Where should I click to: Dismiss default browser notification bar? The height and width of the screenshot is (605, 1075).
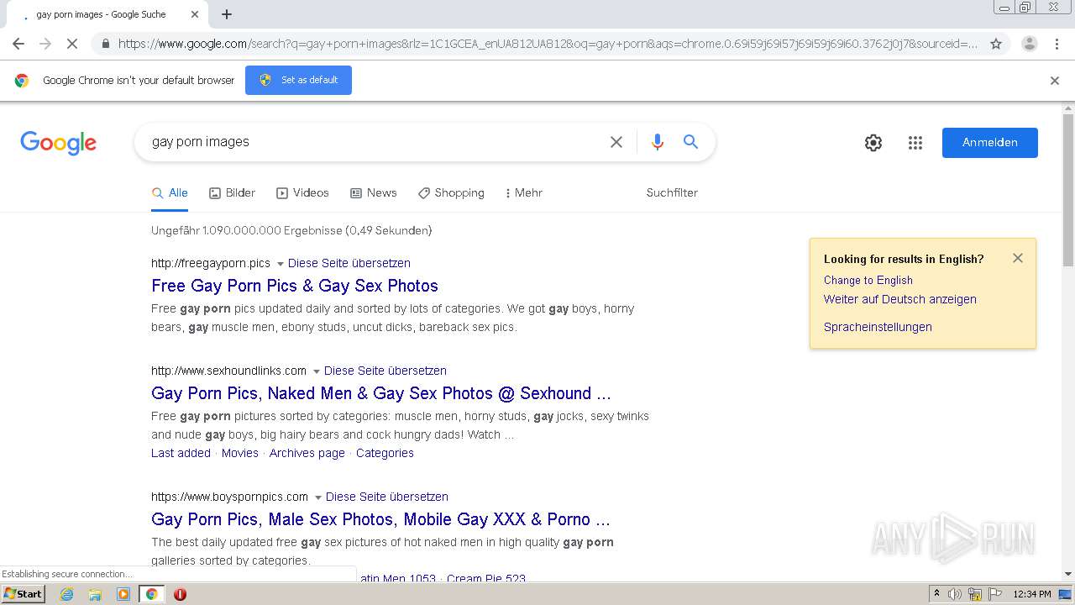coord(1055,81)
